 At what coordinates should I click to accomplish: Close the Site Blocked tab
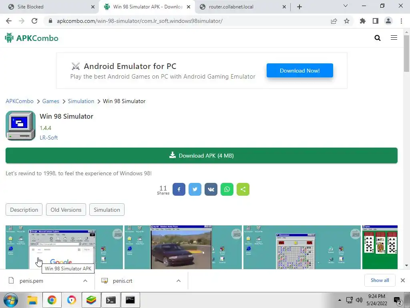coord(93,7)
